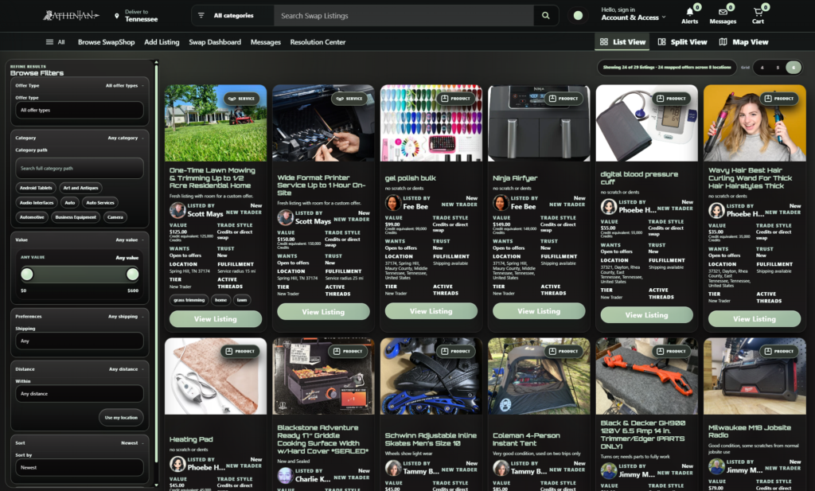View Listing for One-Time Lawn Mowing
The image size is (815, 491).
click(x=216, y=319)
